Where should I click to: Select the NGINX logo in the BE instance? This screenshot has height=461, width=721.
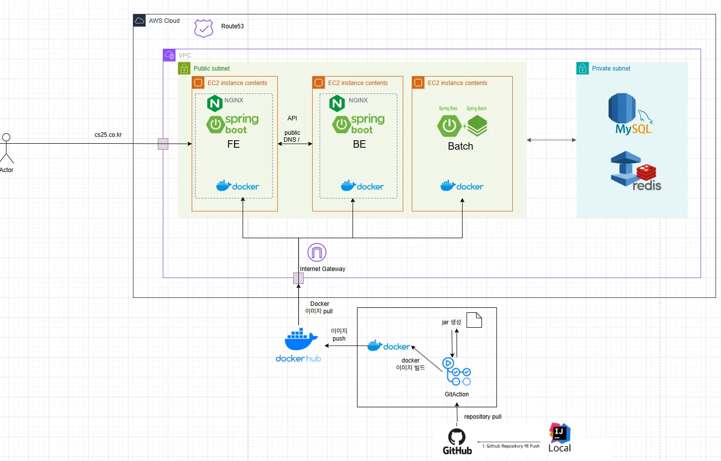(337, 103)
